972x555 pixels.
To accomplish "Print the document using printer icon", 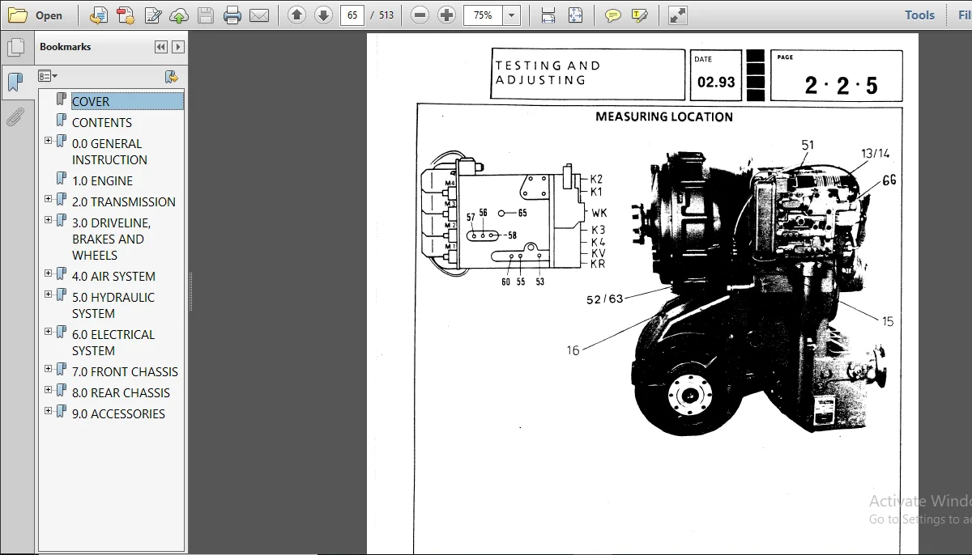I will pyautogui.click(x=232, y=15).
